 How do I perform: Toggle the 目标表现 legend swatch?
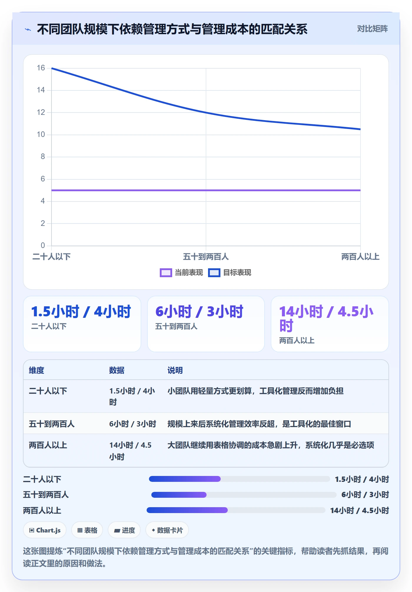point(214,273)
